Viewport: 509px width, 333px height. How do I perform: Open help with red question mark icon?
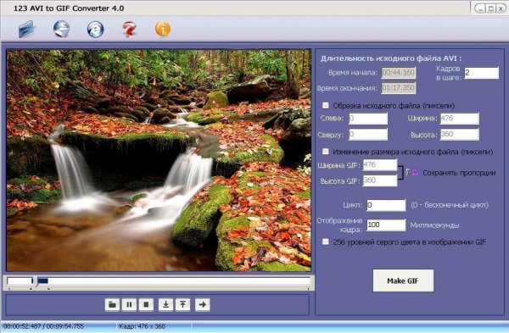pos(129,30)
